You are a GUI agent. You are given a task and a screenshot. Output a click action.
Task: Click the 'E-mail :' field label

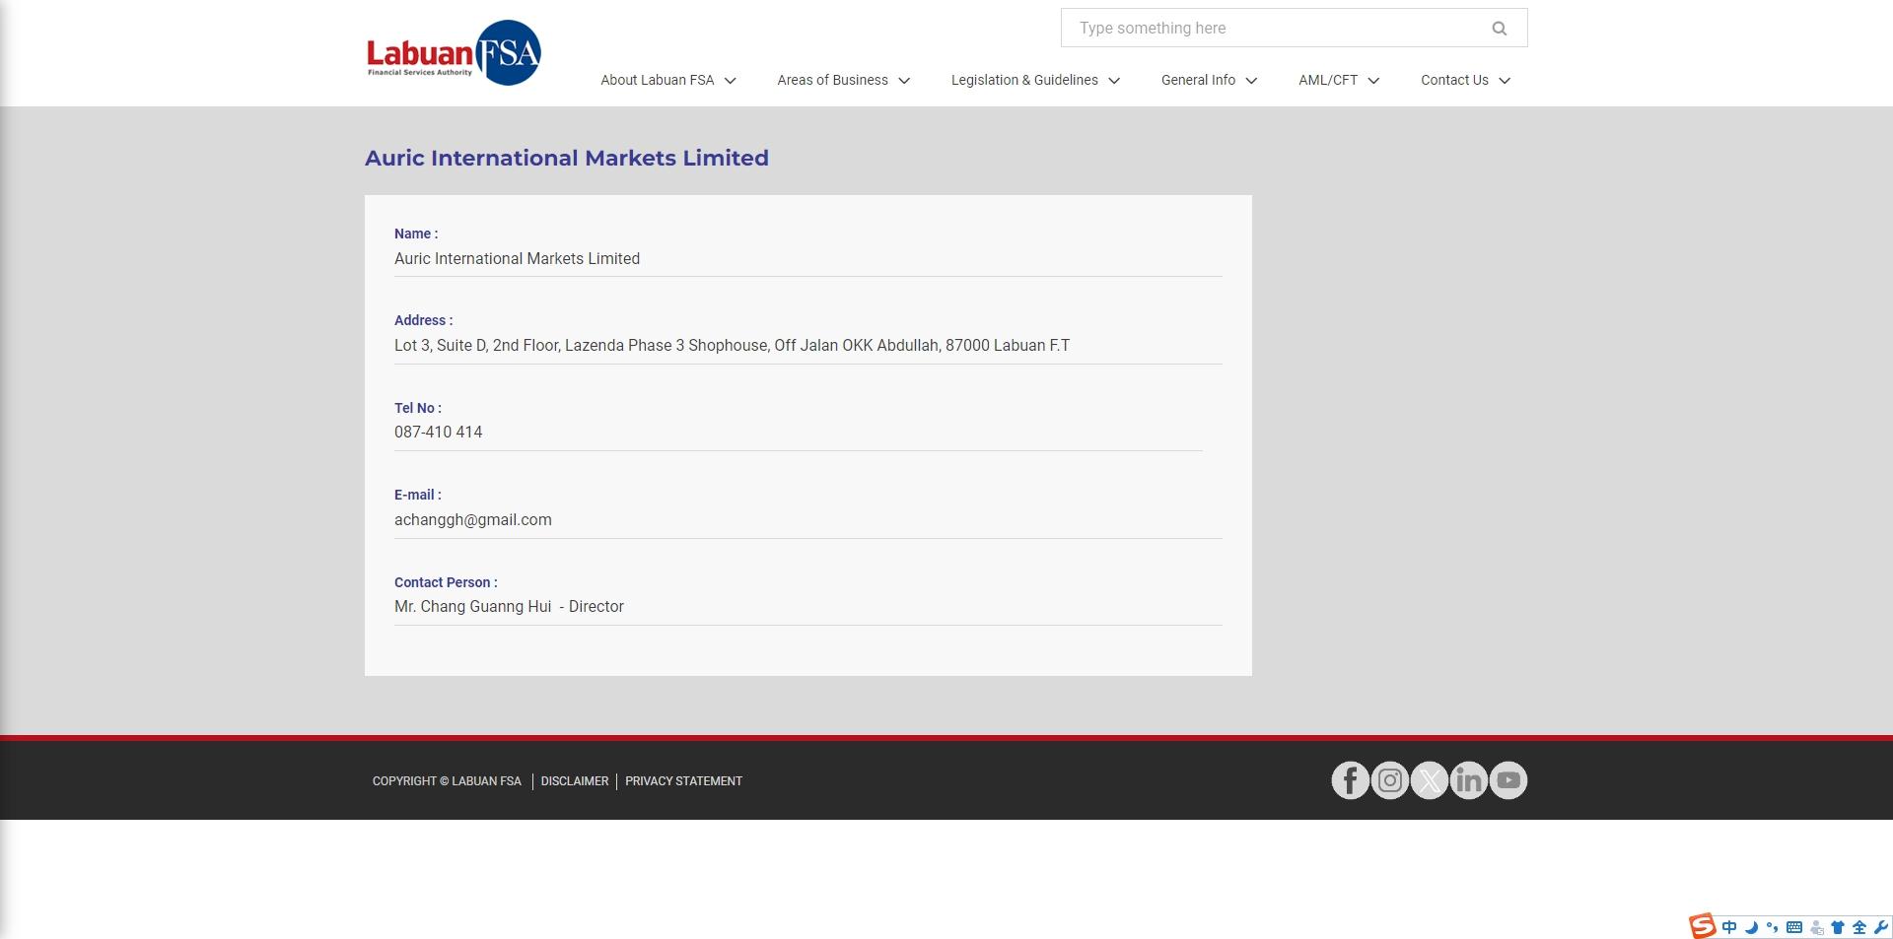418,495
